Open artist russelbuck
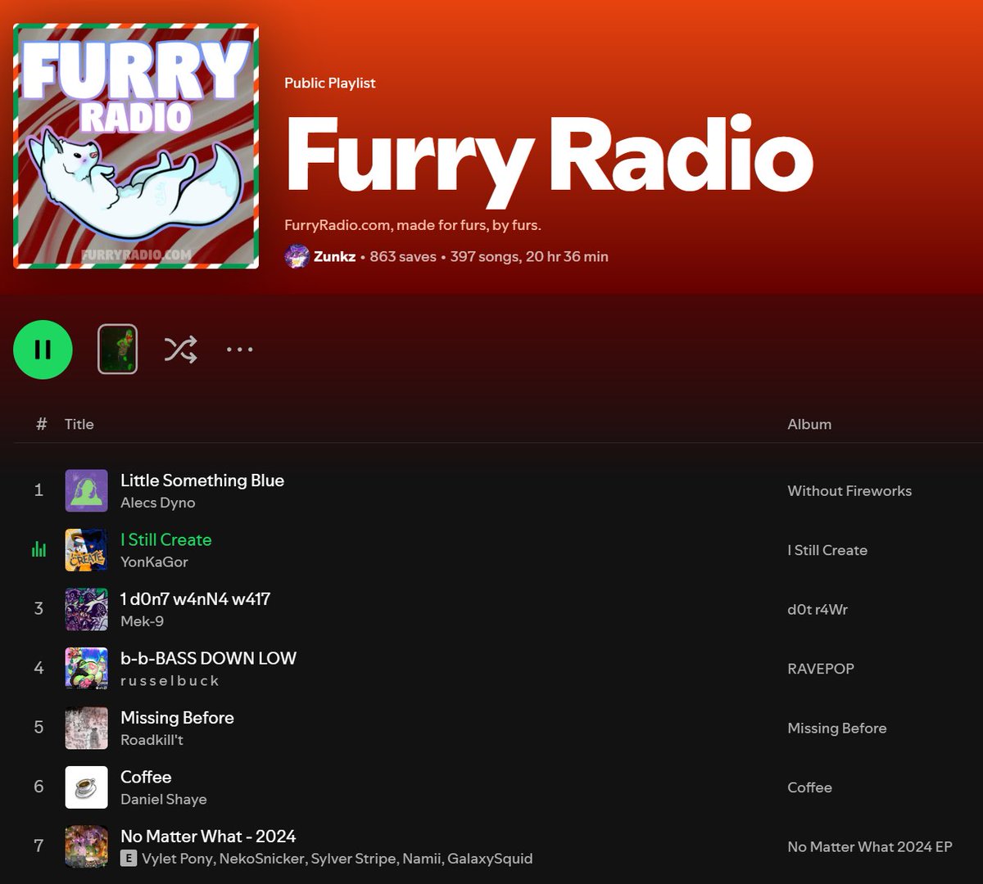983x884 pixels. pyautogui.click(x=170, y=680)
